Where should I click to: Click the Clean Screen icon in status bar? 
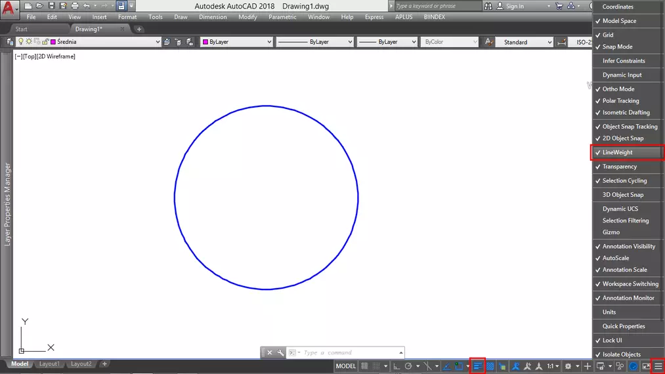646,366
